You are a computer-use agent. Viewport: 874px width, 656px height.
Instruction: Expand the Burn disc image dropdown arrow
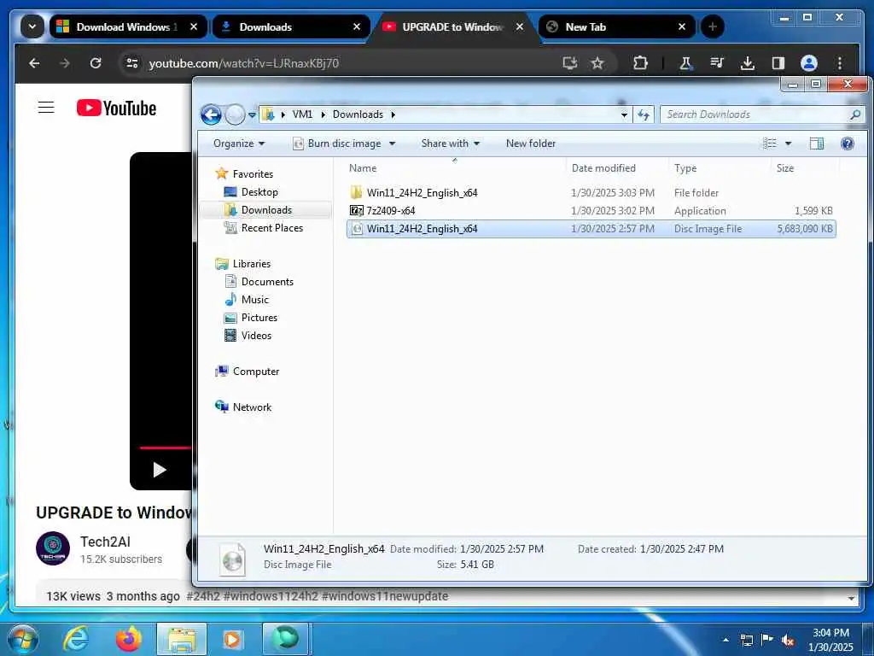[x=392, y=143]
